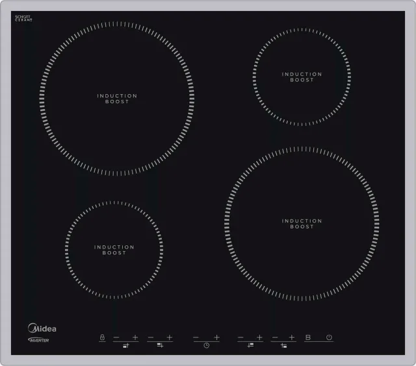Click the Schott Ceran logo
This screenshot has height=366, width=416.
click(23, 18)
